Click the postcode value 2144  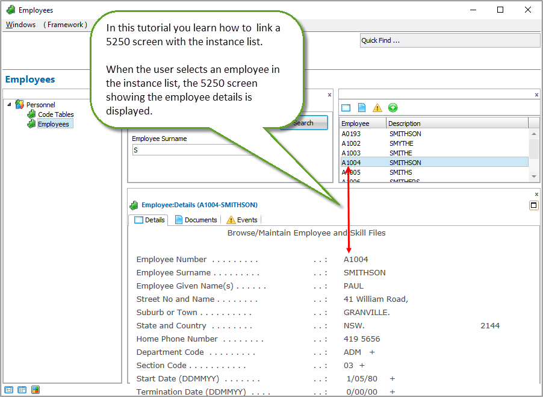click(490, 326)
